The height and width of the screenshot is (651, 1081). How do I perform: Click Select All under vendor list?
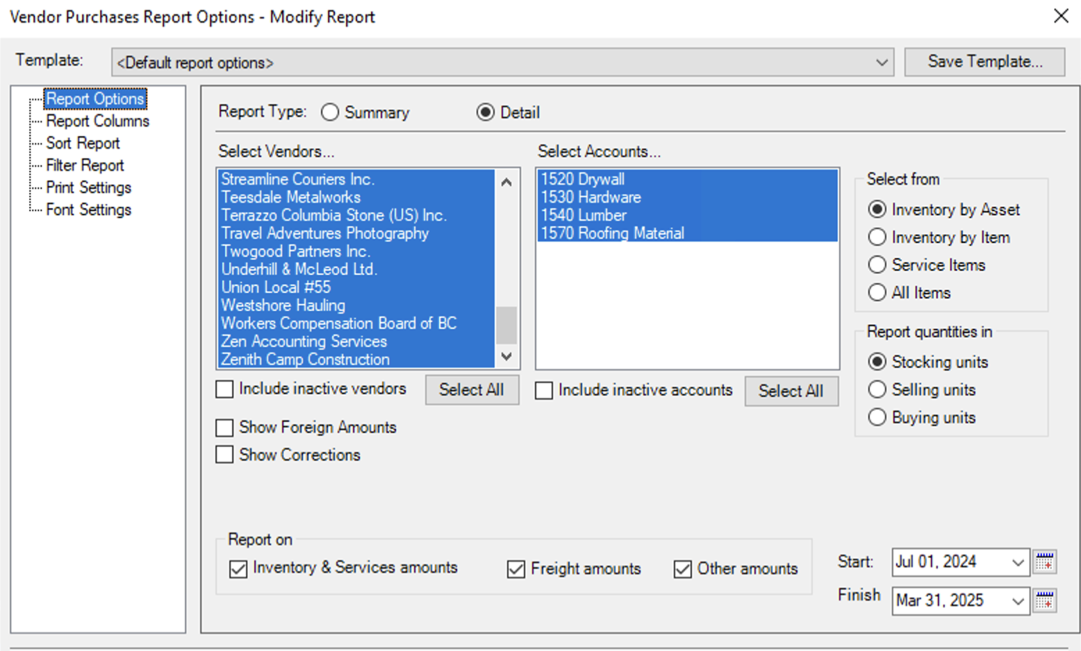(x=472, y=390)
